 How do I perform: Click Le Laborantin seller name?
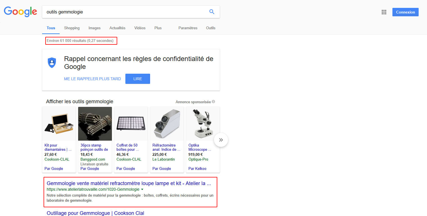pos(164,159)
